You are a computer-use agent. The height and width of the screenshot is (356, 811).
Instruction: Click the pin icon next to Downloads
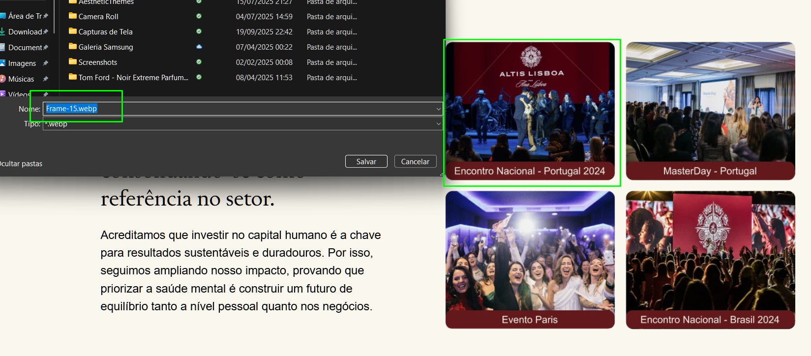(x=45, y=32)
